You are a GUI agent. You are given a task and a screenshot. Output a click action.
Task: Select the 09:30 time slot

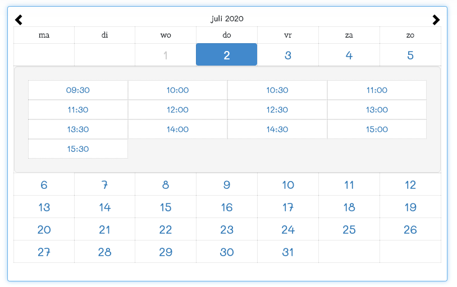click(x=78, y=90)
